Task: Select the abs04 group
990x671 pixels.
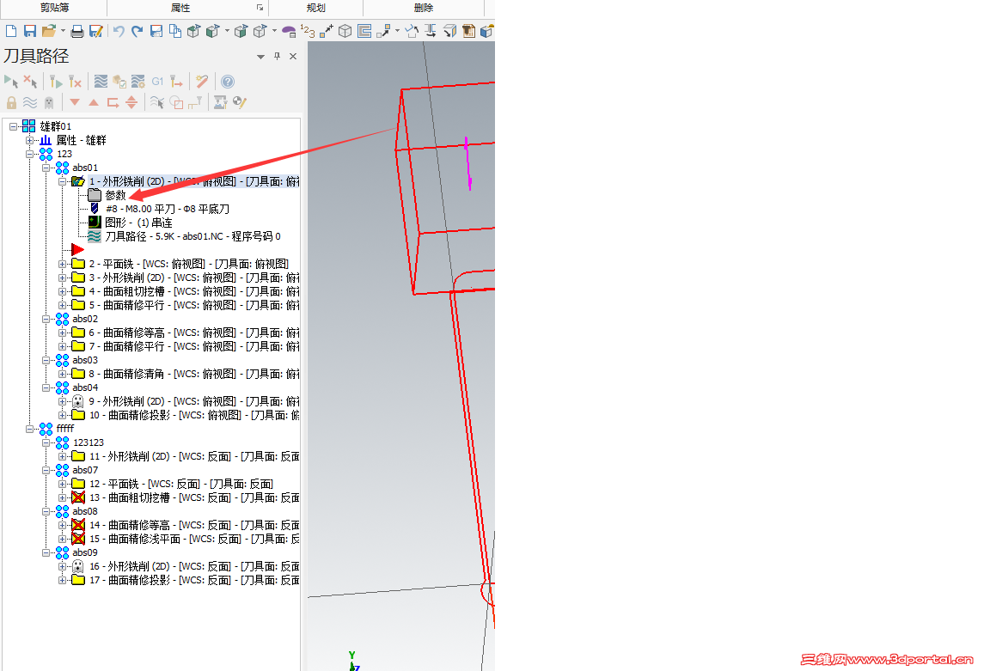Action: [84, 387]
